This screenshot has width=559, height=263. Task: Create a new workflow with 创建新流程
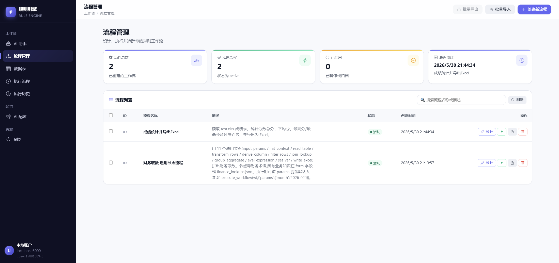(534, 9)
